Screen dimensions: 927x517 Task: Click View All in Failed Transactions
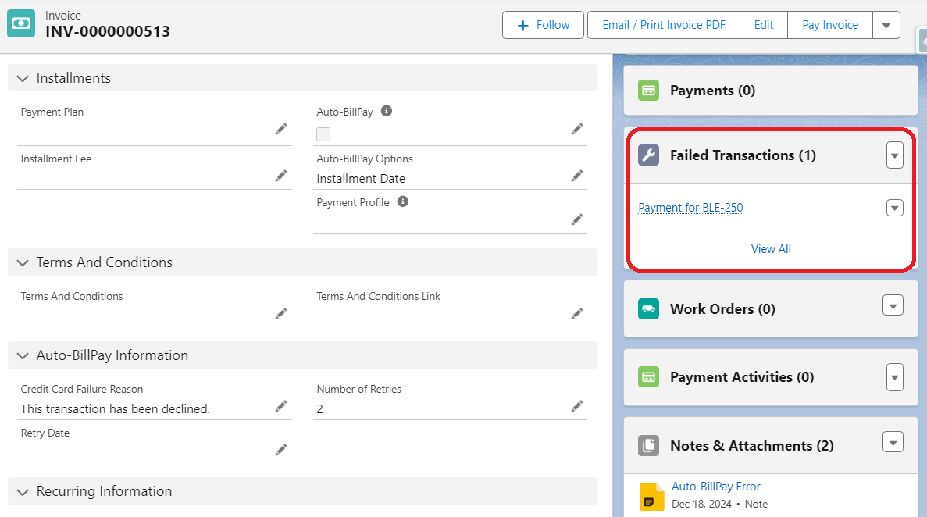771,249
